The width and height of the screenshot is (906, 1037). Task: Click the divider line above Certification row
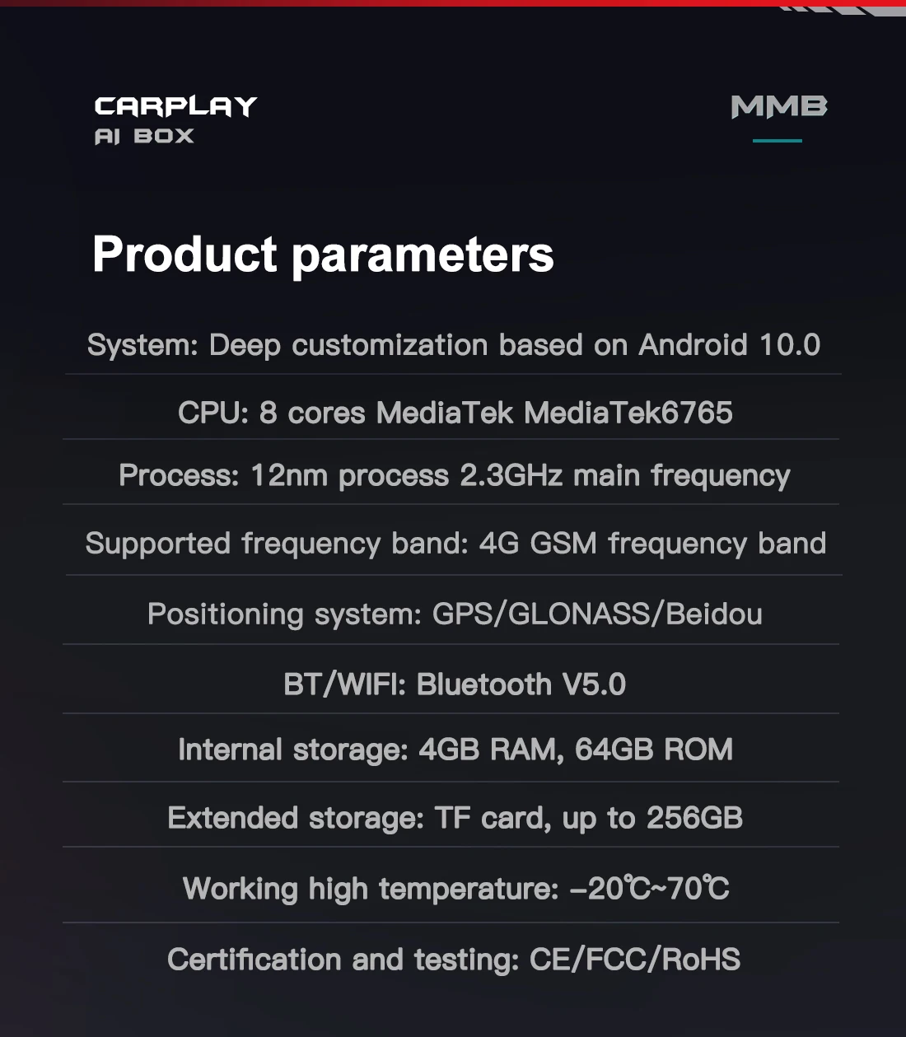(451, 923)
